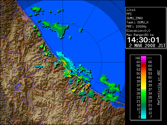This screenshot has width=167, height=125.
Task: Select the bright green 28–34 dBZ band
Action: [144, 93]
